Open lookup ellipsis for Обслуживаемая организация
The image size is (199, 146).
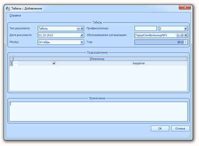coord(178,35)
